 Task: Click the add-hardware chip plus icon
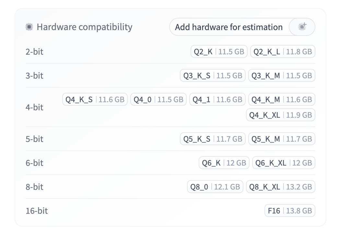(x=302, y=27)
